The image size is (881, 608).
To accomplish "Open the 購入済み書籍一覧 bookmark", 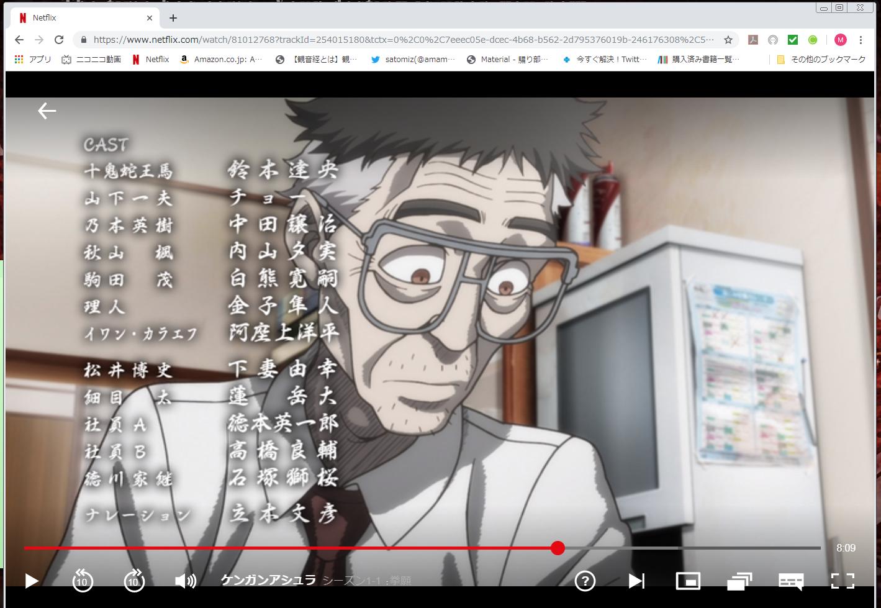I will [700, 60].
